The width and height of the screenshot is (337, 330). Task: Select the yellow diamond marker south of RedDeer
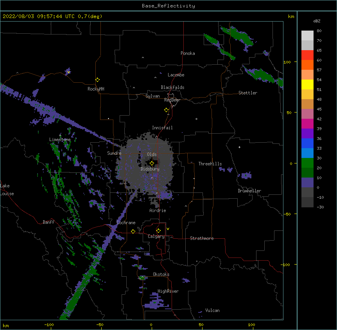coord(167,110)
